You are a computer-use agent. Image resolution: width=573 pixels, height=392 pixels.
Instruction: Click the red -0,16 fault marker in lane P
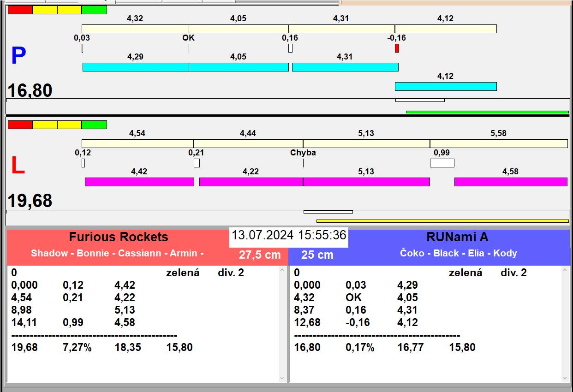[x=397, y=48]
